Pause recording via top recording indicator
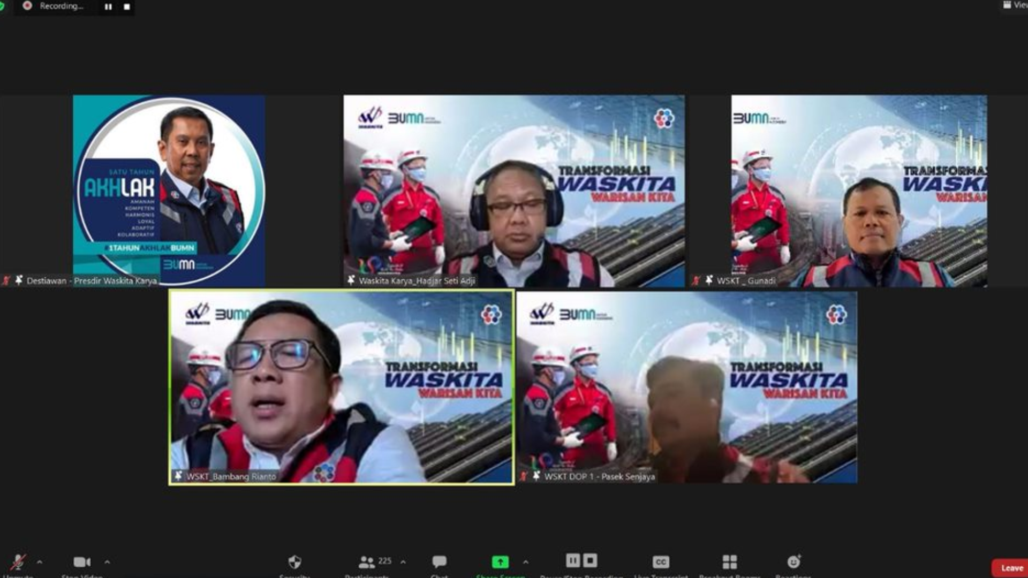The image size is (1028, 578). 109,7
